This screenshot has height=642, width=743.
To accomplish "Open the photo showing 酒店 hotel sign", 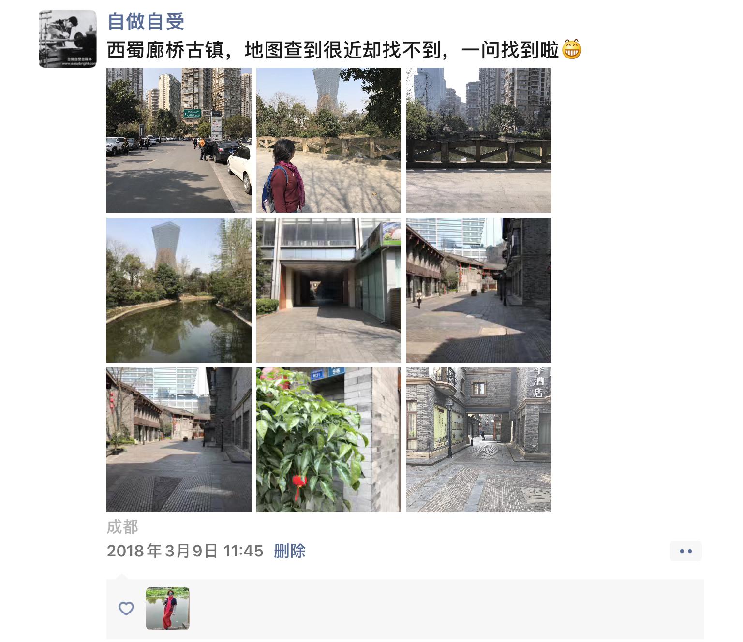I will pos(479,440).
